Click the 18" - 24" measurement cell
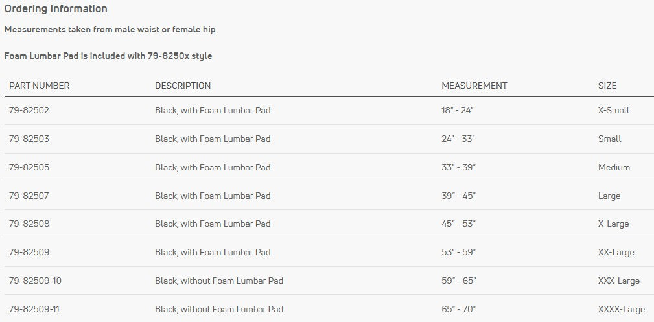This screenshot has height=322, width=654. 458,111
